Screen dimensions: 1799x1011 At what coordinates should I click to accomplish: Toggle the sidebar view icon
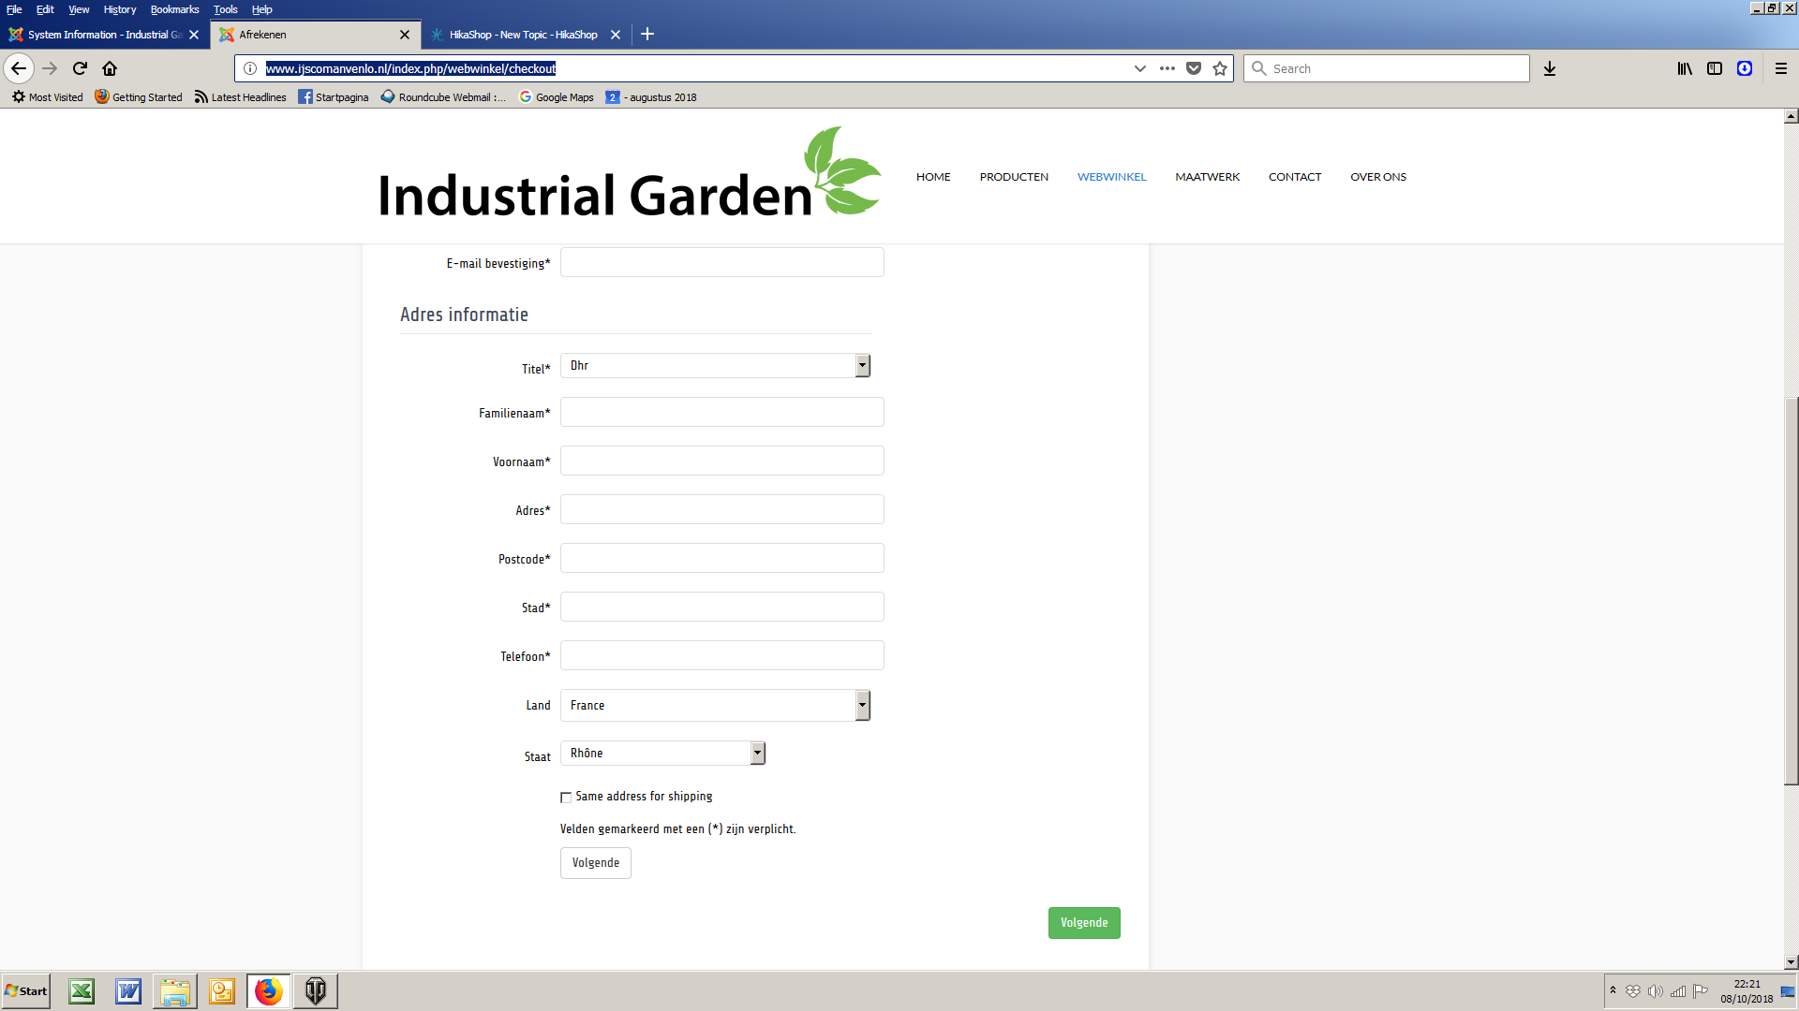click(1715, 68)
